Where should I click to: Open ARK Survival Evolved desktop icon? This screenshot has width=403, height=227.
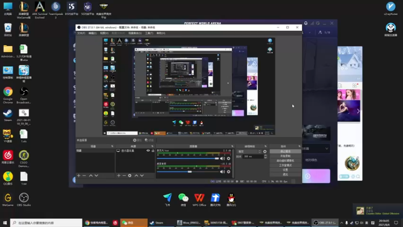40,10
